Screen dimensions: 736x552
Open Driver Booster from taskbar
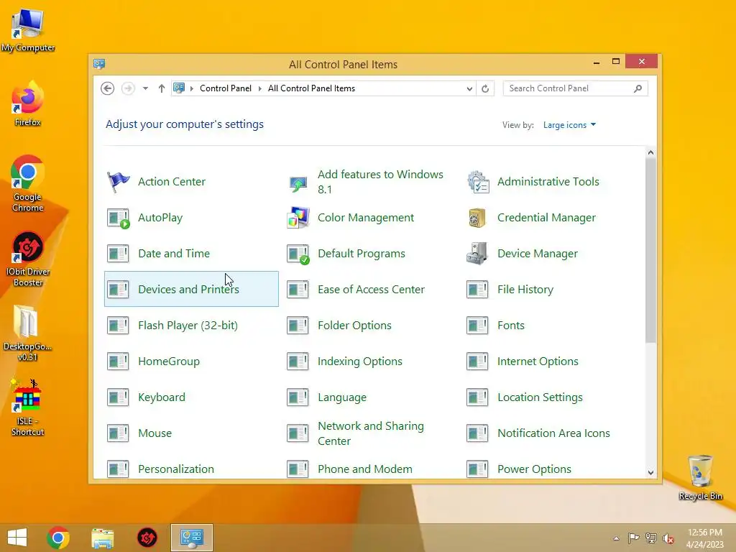pyautogui.click(x=147, y=538)
